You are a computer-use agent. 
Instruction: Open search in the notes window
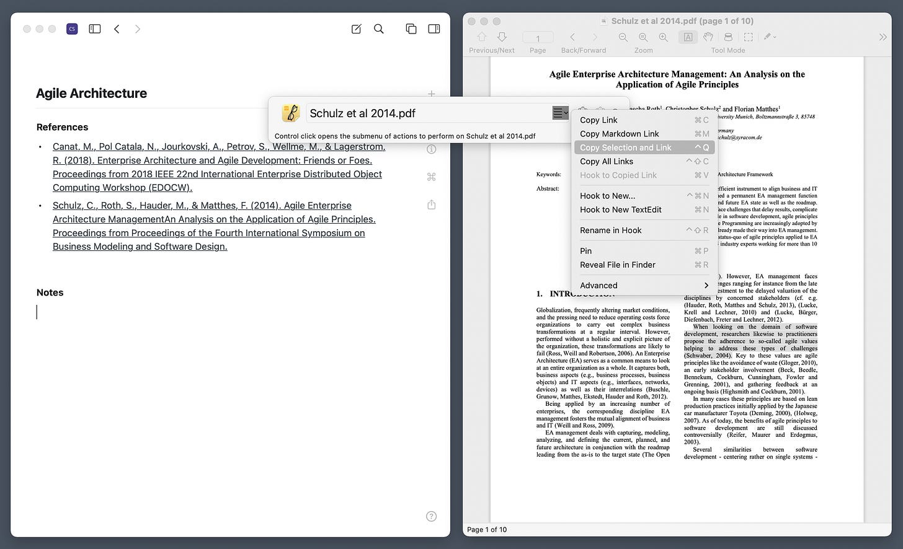click(379, 29)
